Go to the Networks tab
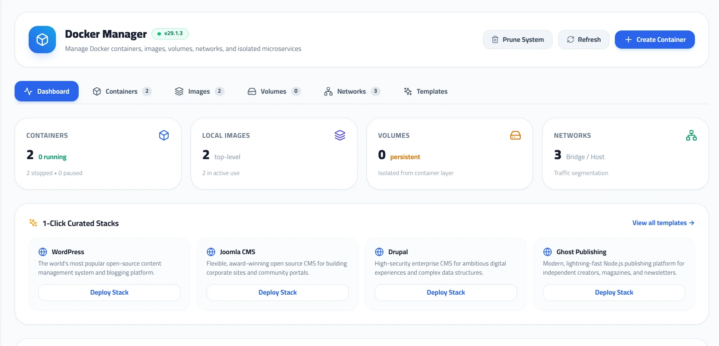The width and height of the screenshot is (719, 346). pos(352,91)
